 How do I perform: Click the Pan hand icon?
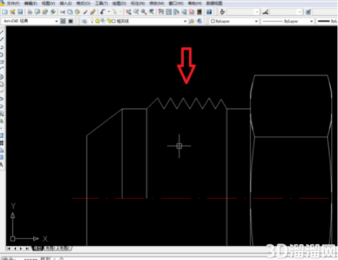click(128, 12)
